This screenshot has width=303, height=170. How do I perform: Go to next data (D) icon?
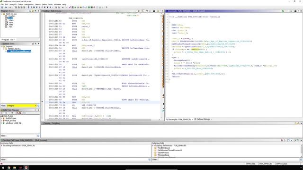click(34, 8)
